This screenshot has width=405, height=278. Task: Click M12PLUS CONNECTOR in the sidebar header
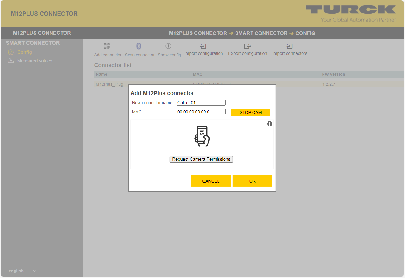[x=42, y=33]
